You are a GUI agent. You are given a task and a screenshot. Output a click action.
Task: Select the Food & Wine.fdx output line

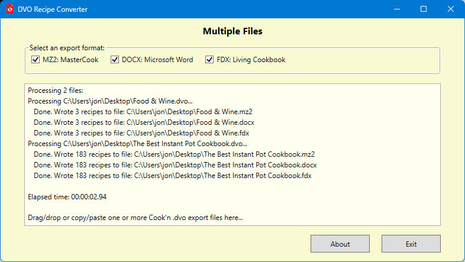pyautogui.click(x=141, y=133)
